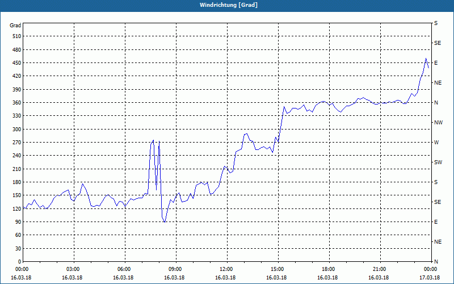Select the NE compass label level with 420
Image resolution: width=454 pixels, height=284 pixels.
[438, 83]
